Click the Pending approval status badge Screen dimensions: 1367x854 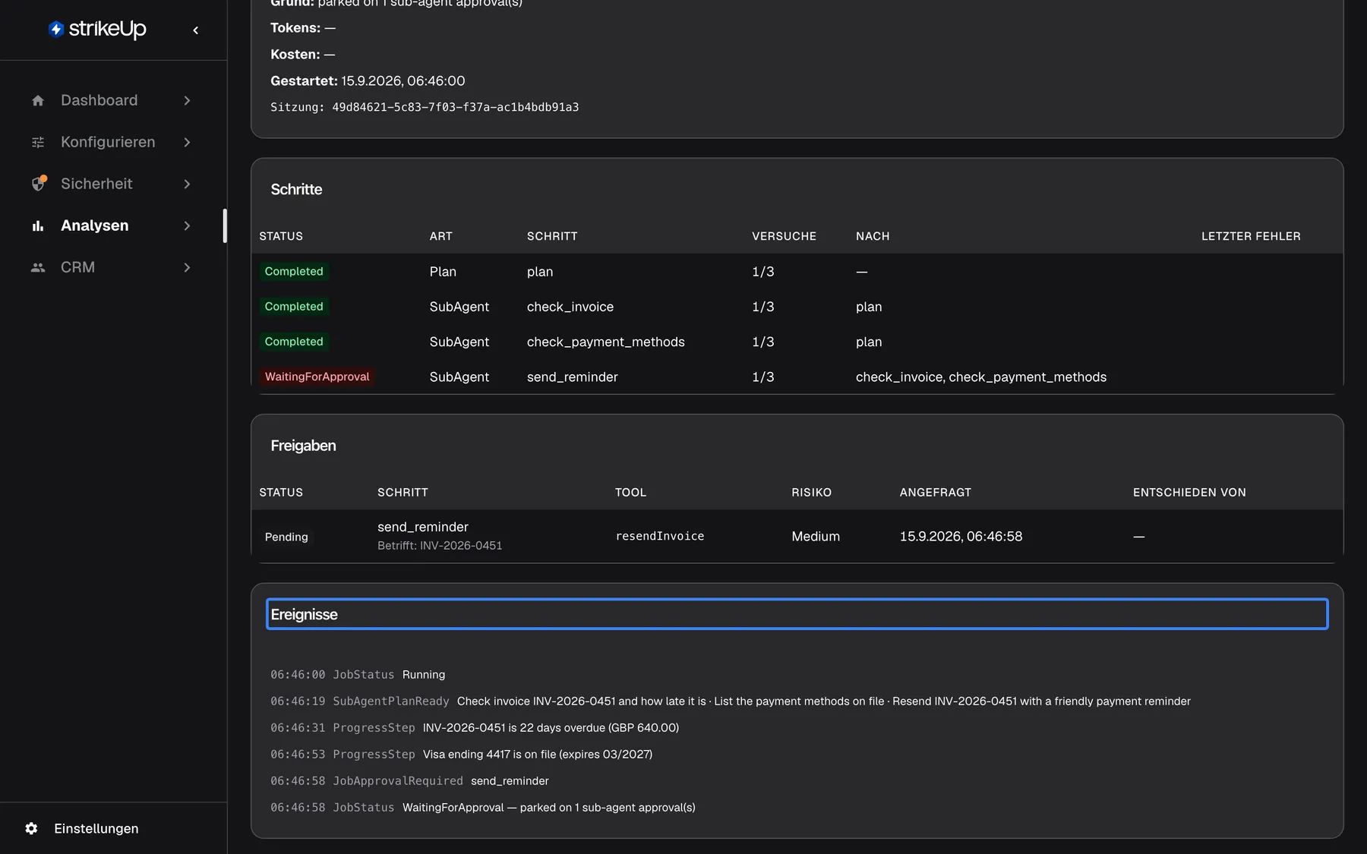pyautogui.click(x=286, y=537)
